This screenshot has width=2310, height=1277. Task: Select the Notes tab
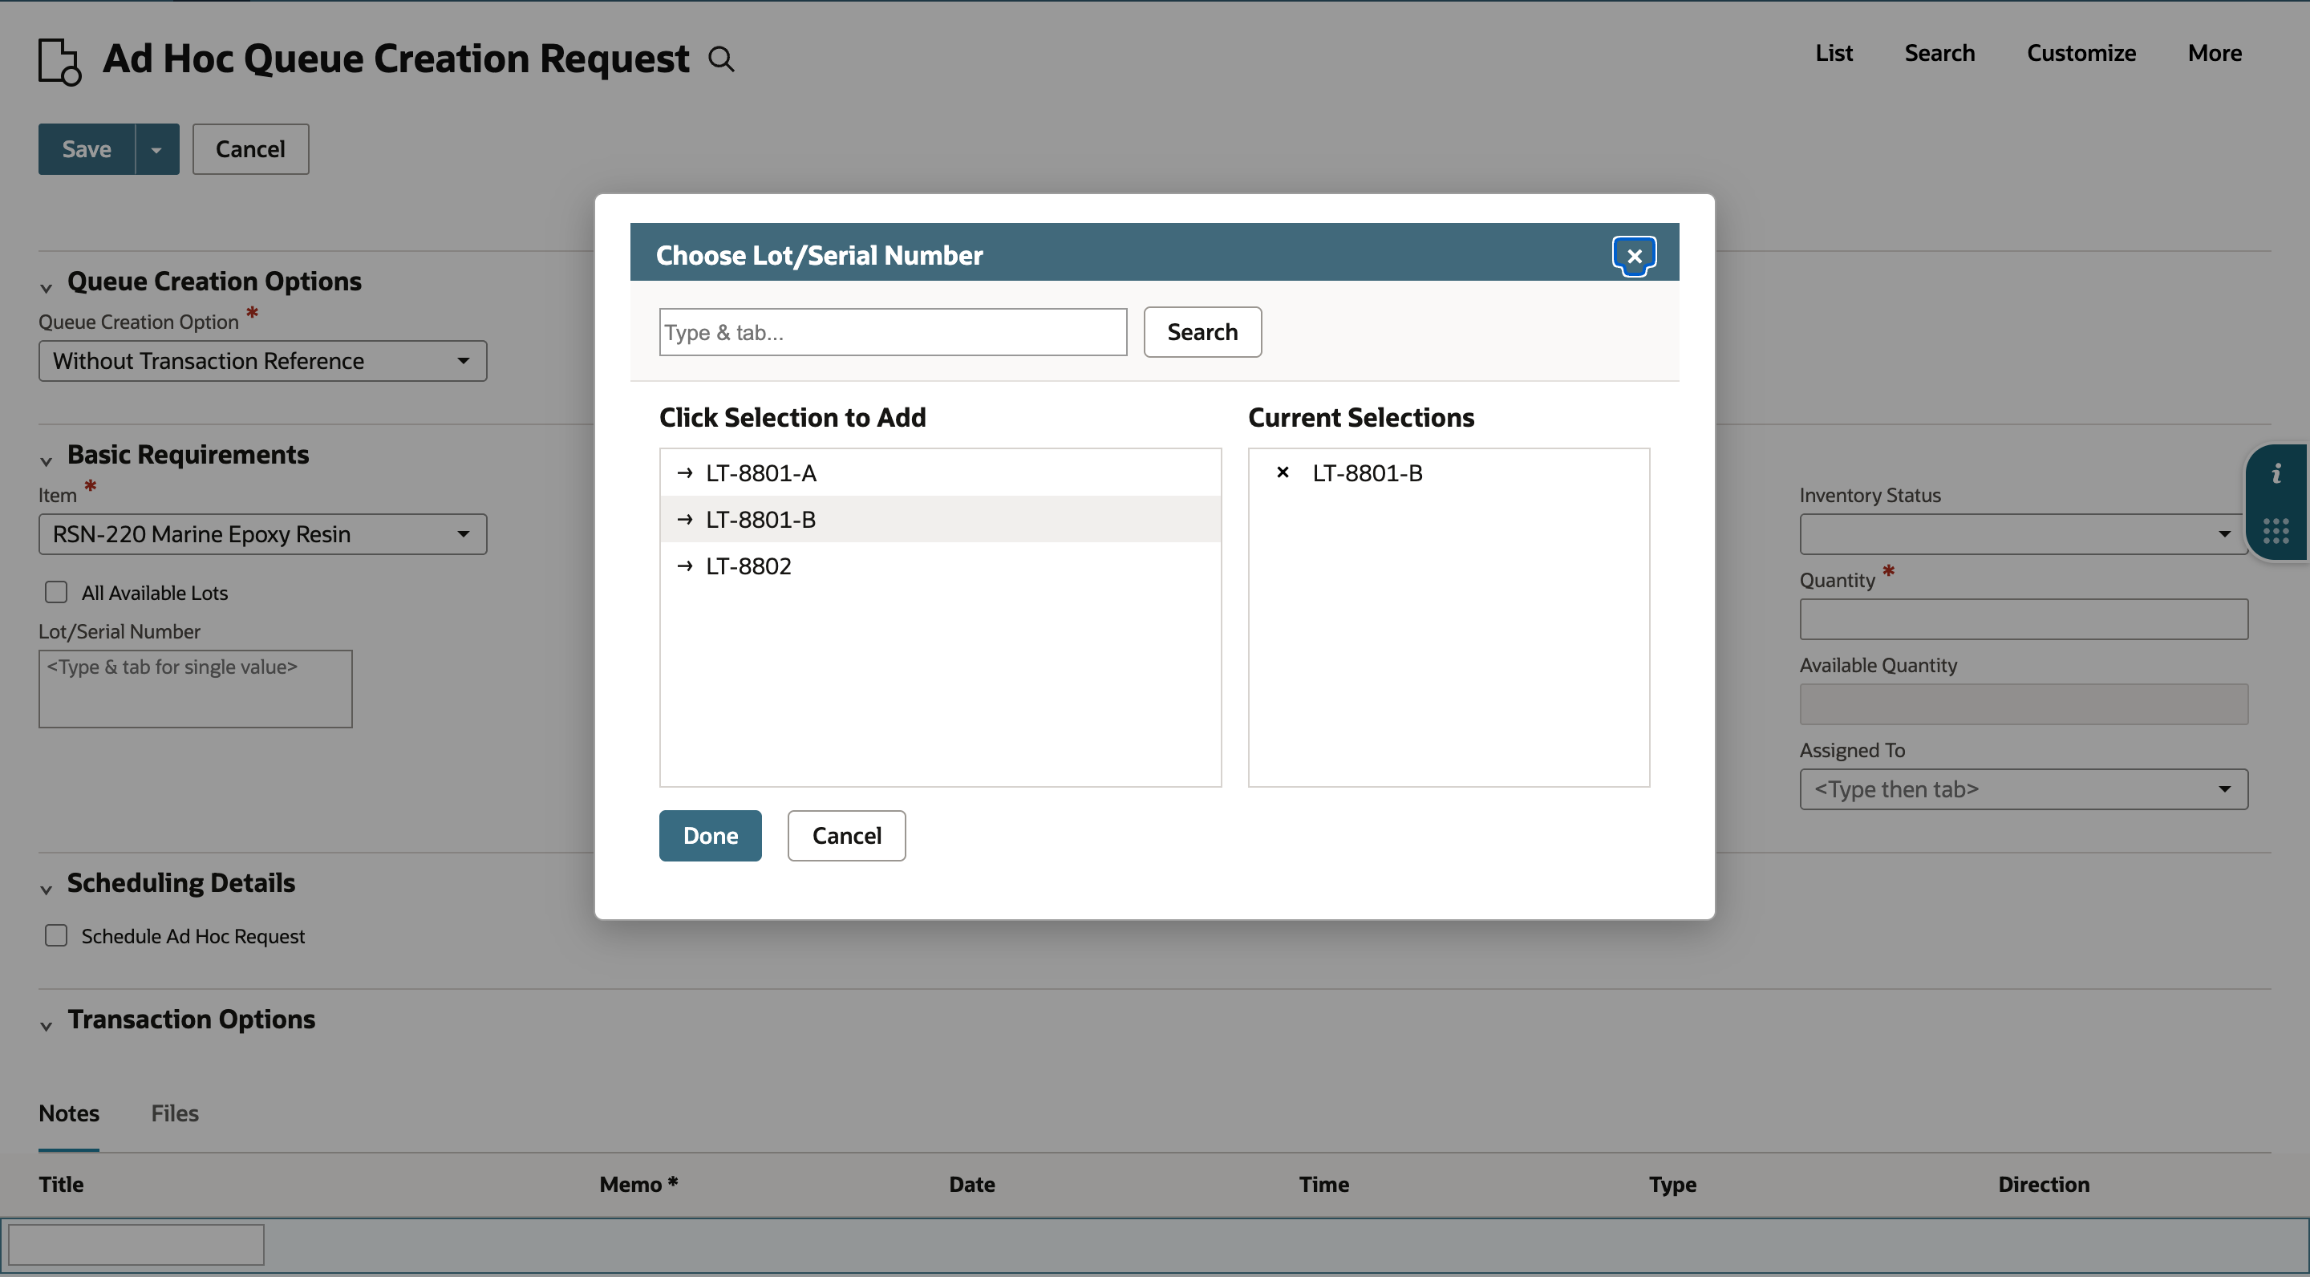click(69, 1113)
